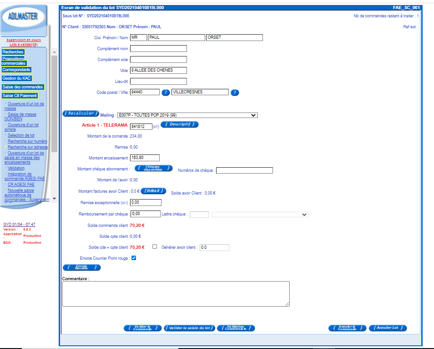Screen dimensions: 434x349
Task: Click the Commentaire text area
Action: pos(176,294)
